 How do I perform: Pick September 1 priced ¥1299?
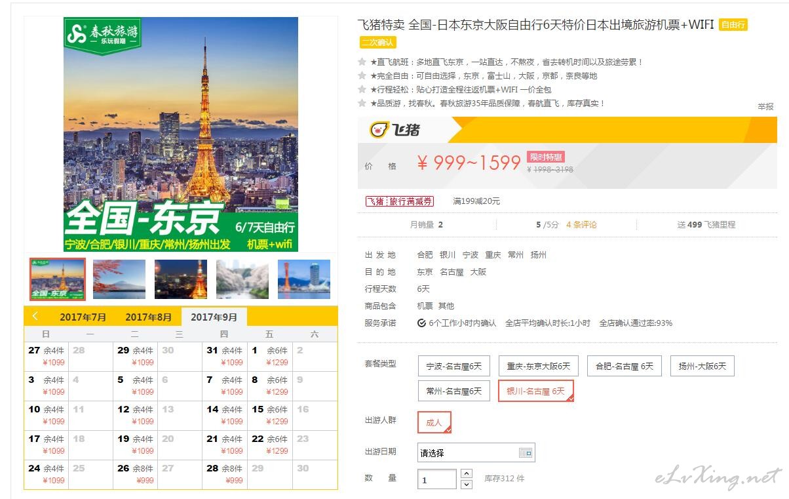269,356
